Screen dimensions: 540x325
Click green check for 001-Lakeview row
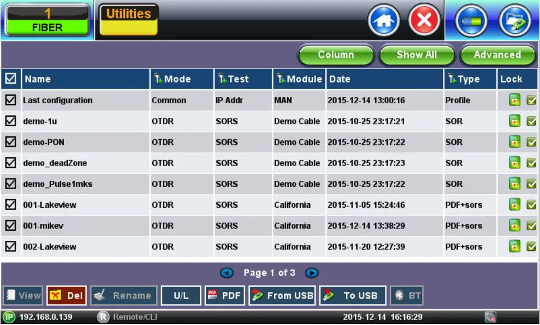531,205
